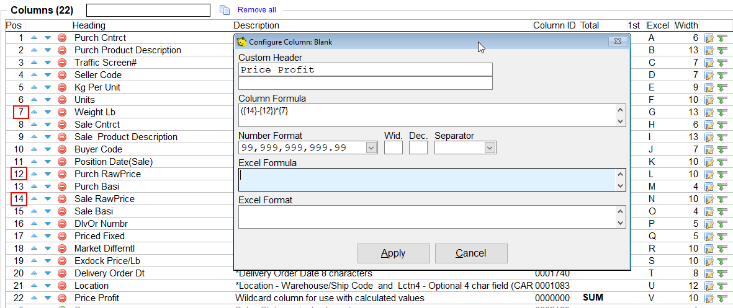Click Column Formula scroll up arrow
733x308 pixels.
pos(620,110)
